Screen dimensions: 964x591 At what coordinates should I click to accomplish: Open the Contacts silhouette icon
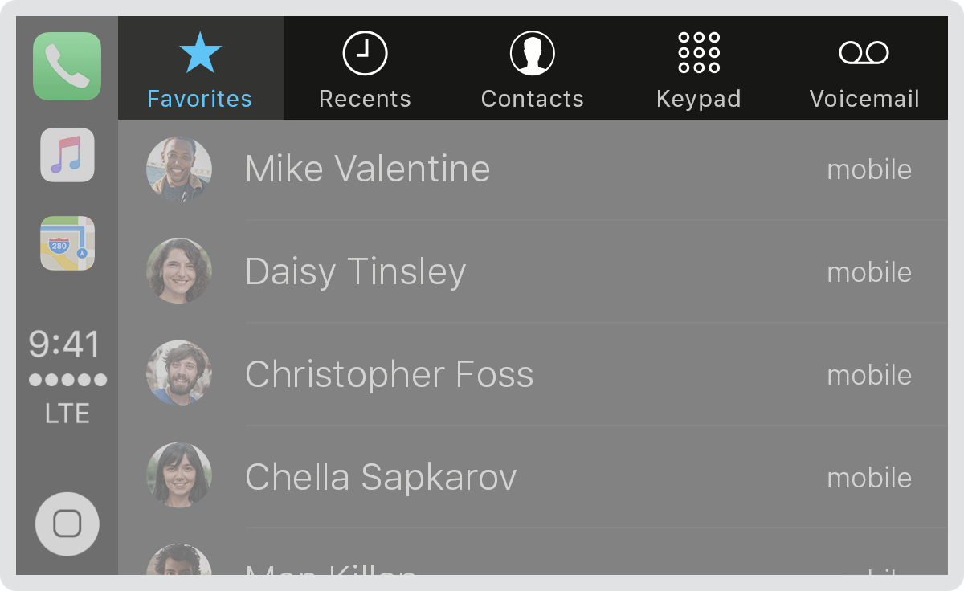pyautogui.click(x=533, y=53)
